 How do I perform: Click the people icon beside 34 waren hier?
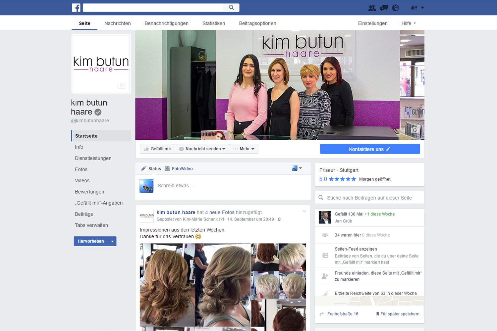pyautogui.click(x=325, y=235)
